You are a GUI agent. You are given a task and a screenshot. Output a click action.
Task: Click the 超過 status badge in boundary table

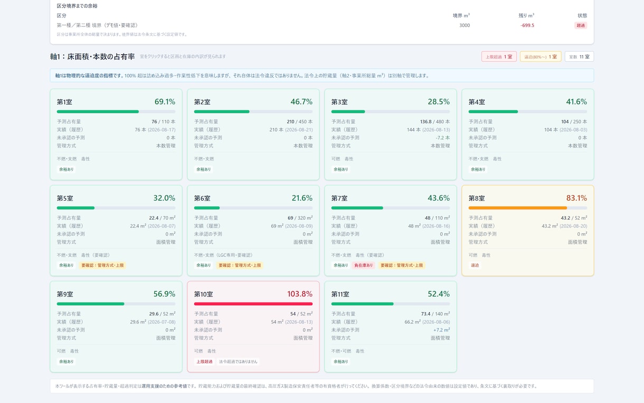581,25
